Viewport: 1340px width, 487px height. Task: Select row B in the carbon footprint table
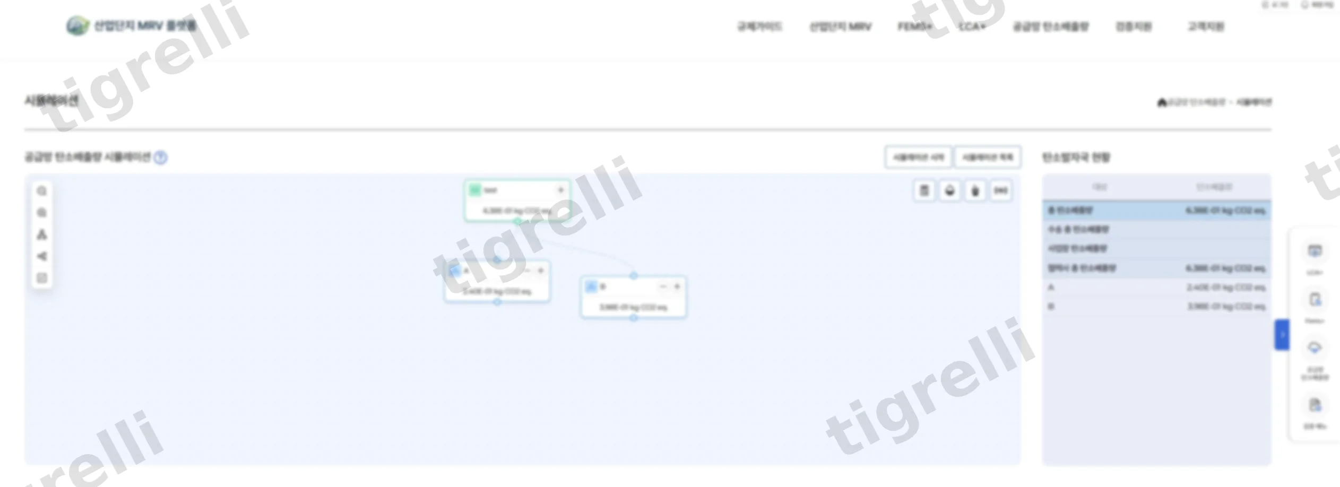tap(1157, 307)
